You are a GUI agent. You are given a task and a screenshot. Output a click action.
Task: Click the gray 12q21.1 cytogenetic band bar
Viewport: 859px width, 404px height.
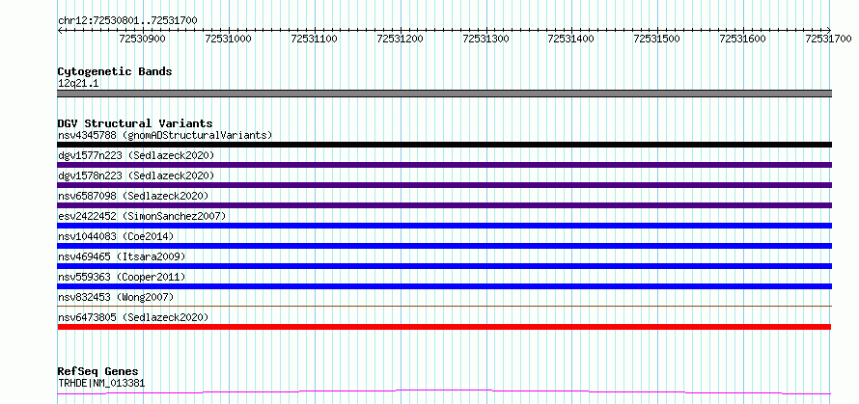tap(444, 94)
